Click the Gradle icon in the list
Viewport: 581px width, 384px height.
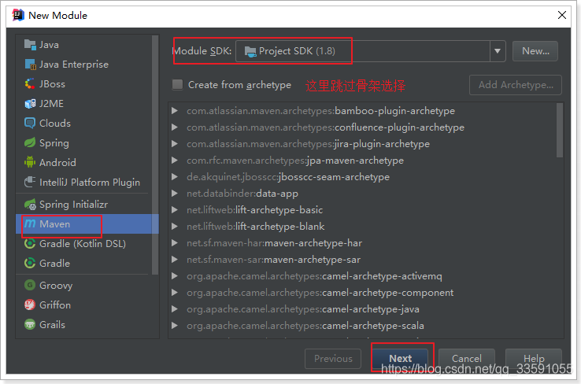point(30,263)
